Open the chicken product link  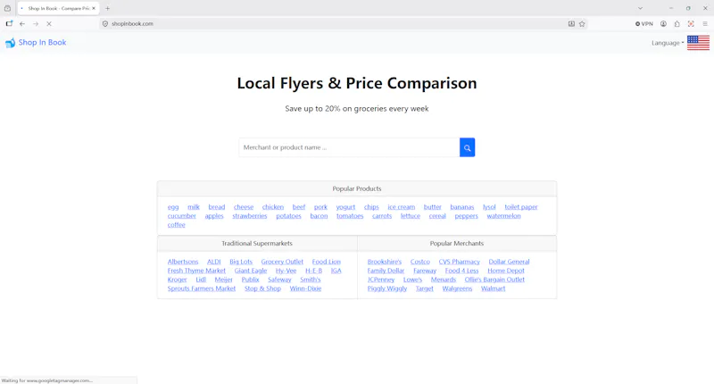click(273, 207)
